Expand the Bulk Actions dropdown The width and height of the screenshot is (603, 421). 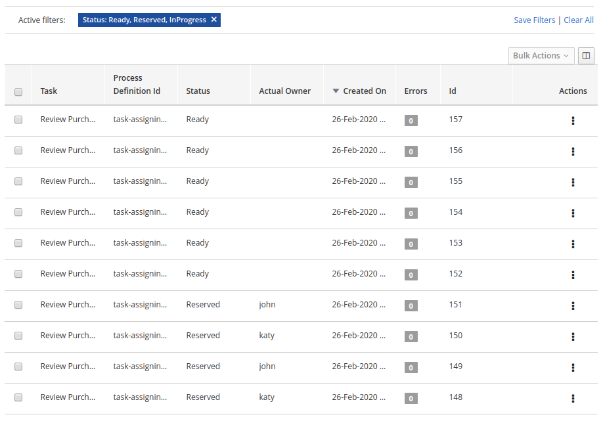[541, 56]
